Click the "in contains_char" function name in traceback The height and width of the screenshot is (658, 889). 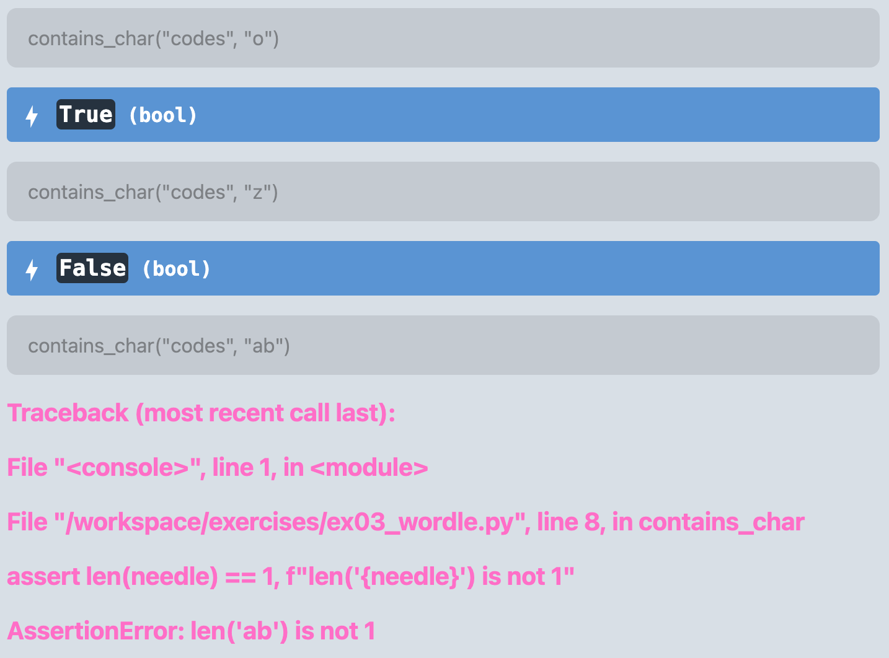point(708,522)
